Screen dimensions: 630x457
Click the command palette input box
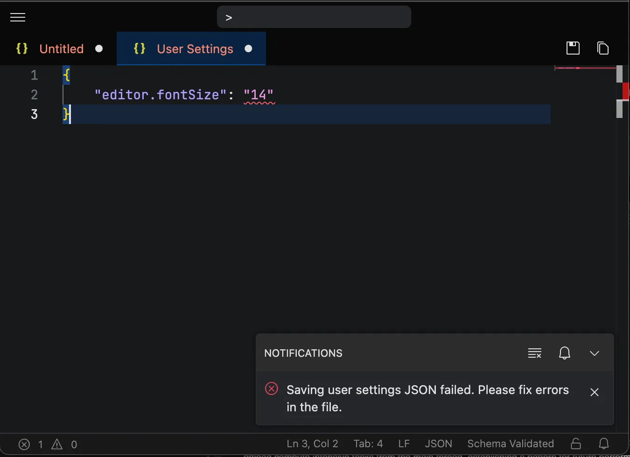tap(314, 17)
